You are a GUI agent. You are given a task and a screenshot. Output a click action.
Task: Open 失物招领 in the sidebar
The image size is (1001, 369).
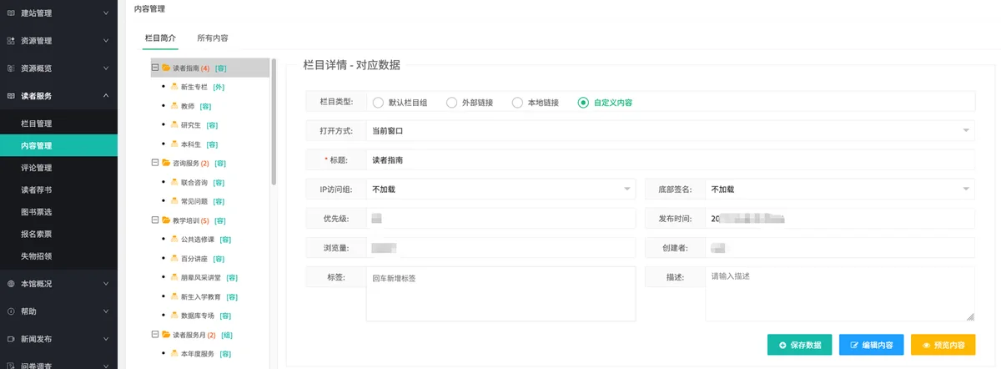[58, 256]
